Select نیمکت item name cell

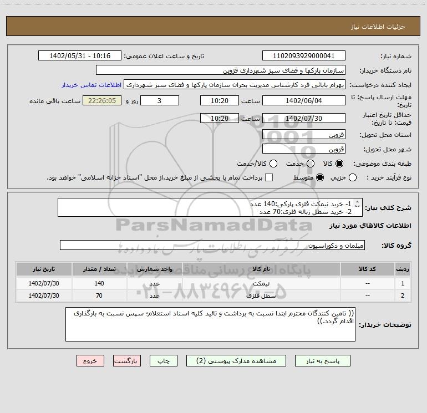[x=261, y=283]
